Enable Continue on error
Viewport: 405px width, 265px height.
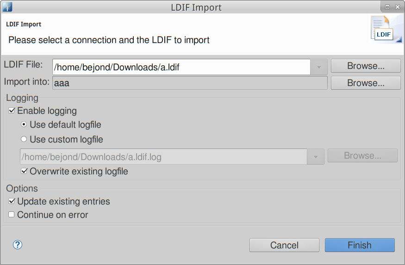pyautogui.click(x=12, y=215)
